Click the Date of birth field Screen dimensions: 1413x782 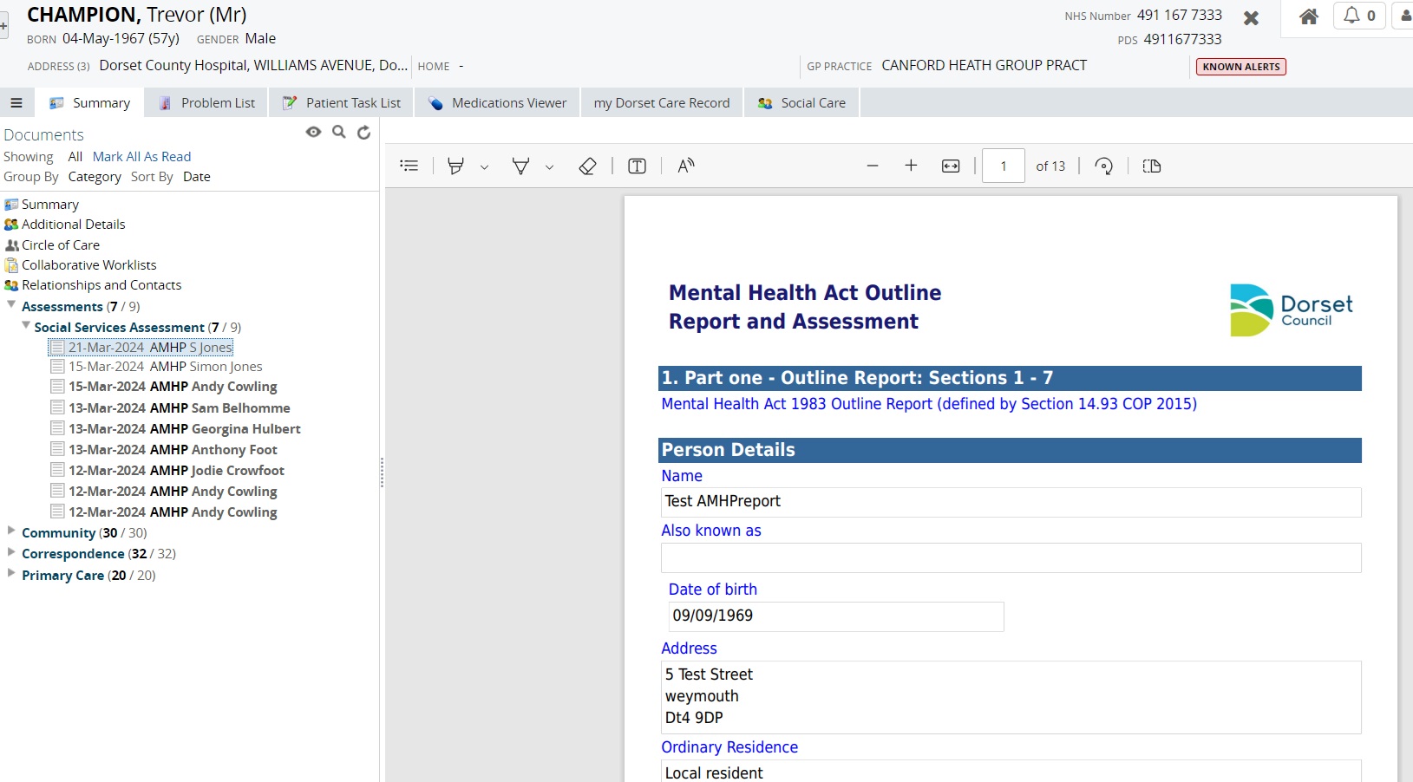pos(836,616)
